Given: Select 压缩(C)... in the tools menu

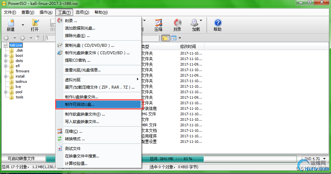Looking at the screenshot, I should (x=98, y=131).
